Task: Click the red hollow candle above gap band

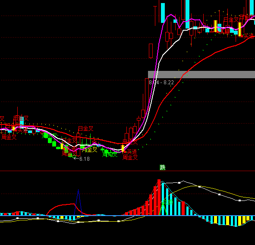Action: click(x=151, y=51)
